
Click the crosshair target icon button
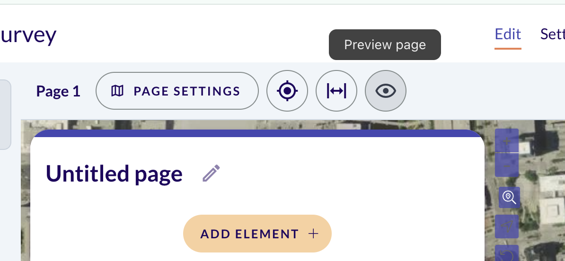point(287,91)
